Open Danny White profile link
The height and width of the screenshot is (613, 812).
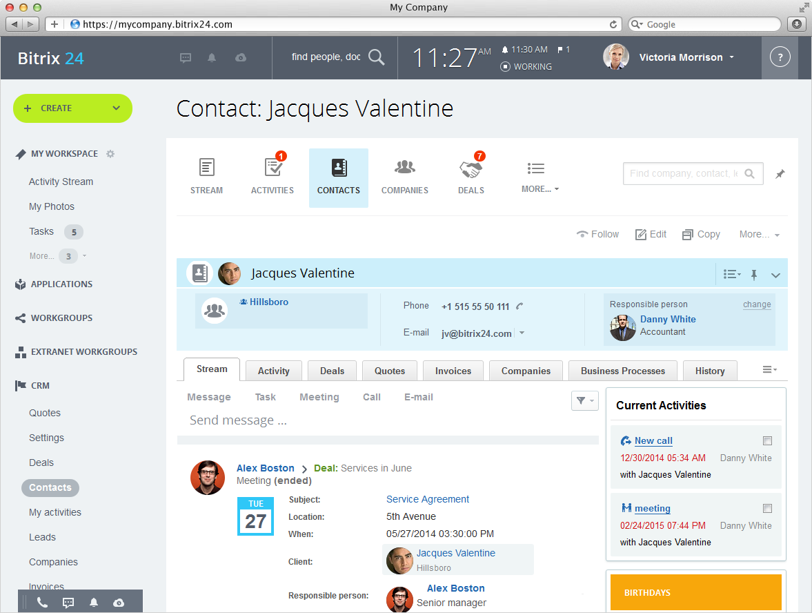(668, 319)
